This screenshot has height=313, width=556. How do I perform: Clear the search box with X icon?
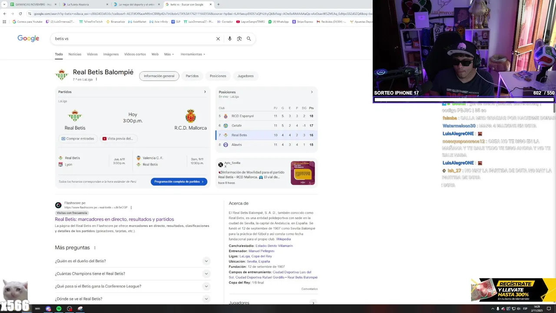click(218, 39)
